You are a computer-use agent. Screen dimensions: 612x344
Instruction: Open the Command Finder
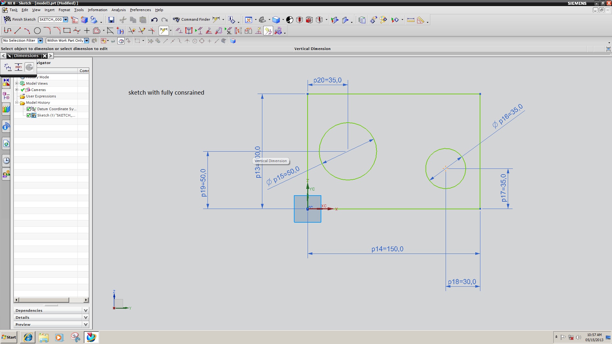pos(192,19)
